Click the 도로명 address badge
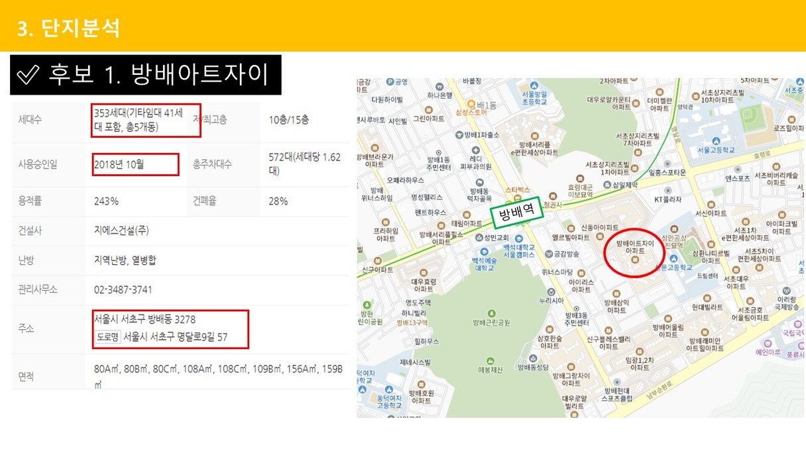This screenshot has height=453, width=806. coord(107,337)
